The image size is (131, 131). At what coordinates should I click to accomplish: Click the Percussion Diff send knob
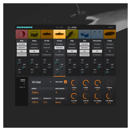coord(100,68)
